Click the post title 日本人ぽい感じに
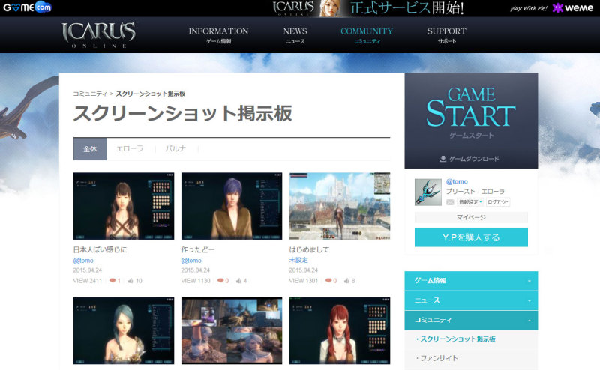 pyautogui.click(x=100, y=249)
